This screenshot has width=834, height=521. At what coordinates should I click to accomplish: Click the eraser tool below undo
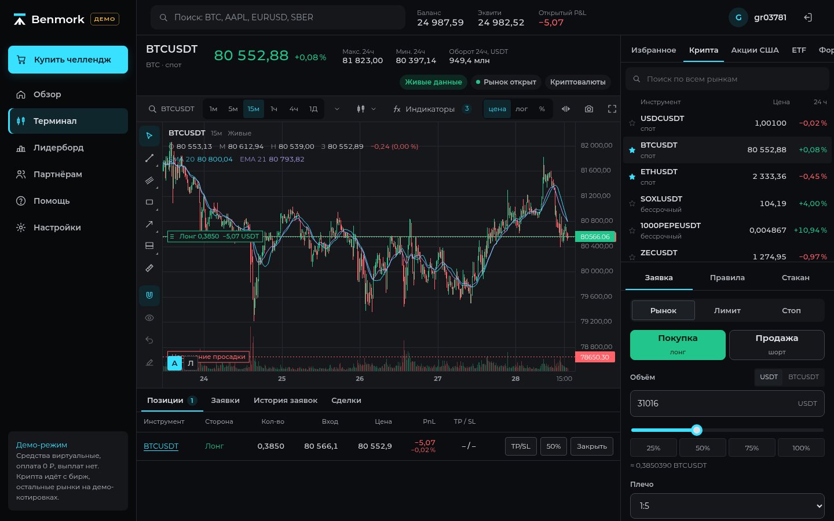coord(149,362)
